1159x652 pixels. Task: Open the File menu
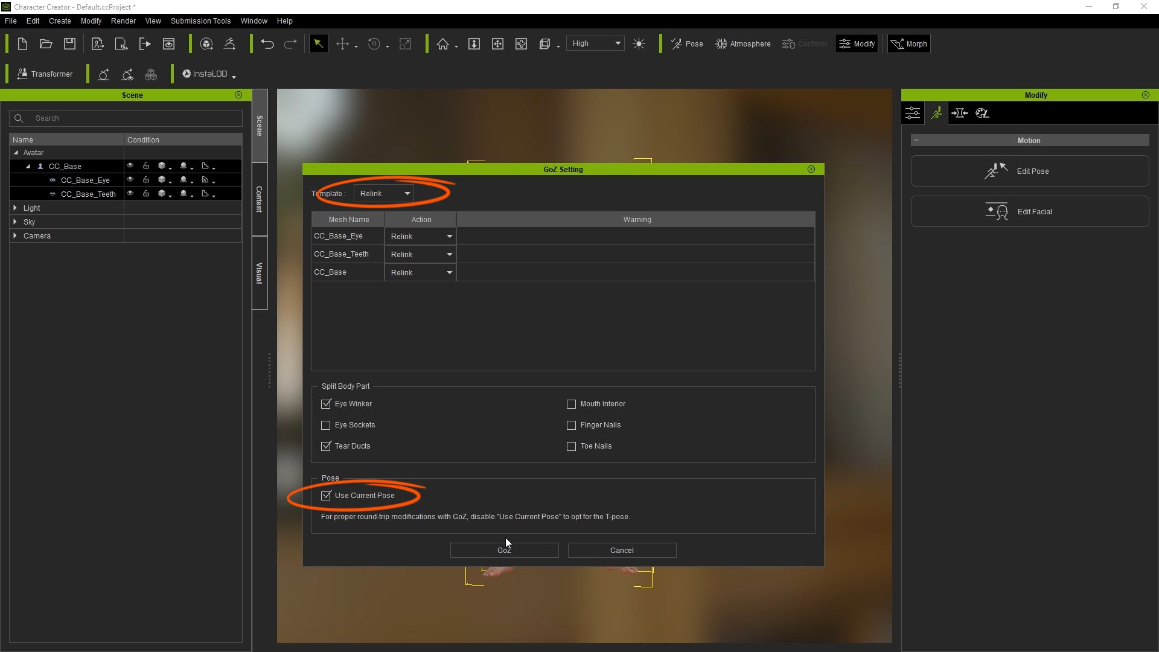click(x=11, y=21)
